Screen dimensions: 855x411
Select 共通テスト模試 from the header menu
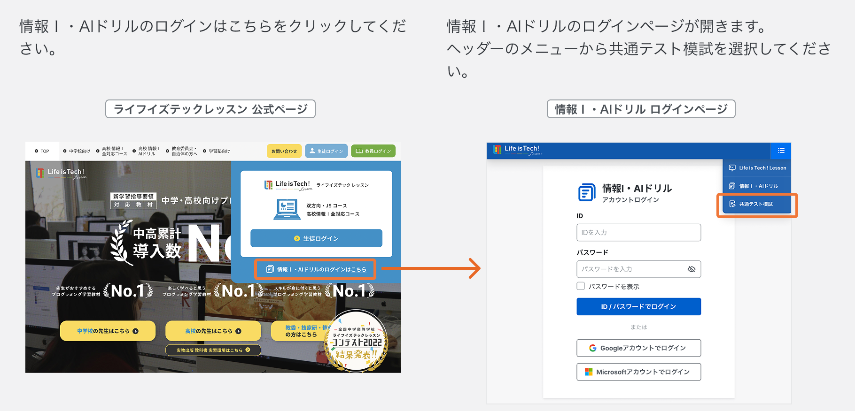757,204
